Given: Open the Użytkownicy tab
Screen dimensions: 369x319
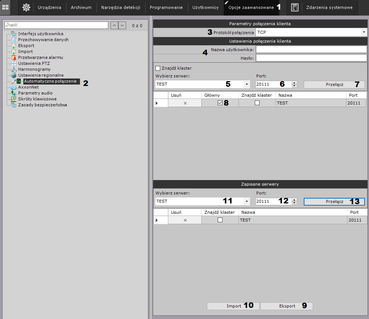Looking at the screenshot, I should pos(205,7).
